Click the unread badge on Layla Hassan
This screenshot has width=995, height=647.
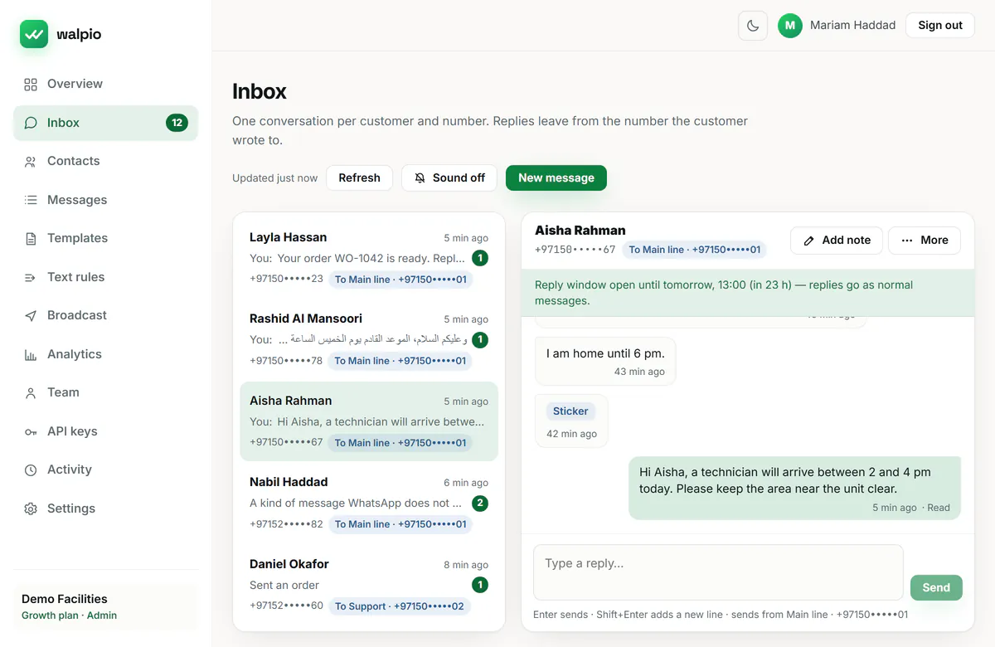click(480, 258)
